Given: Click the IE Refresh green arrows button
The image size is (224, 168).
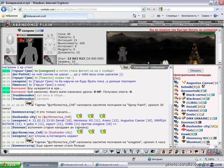Looking at the screenshot, I should [x=149, y=9].
